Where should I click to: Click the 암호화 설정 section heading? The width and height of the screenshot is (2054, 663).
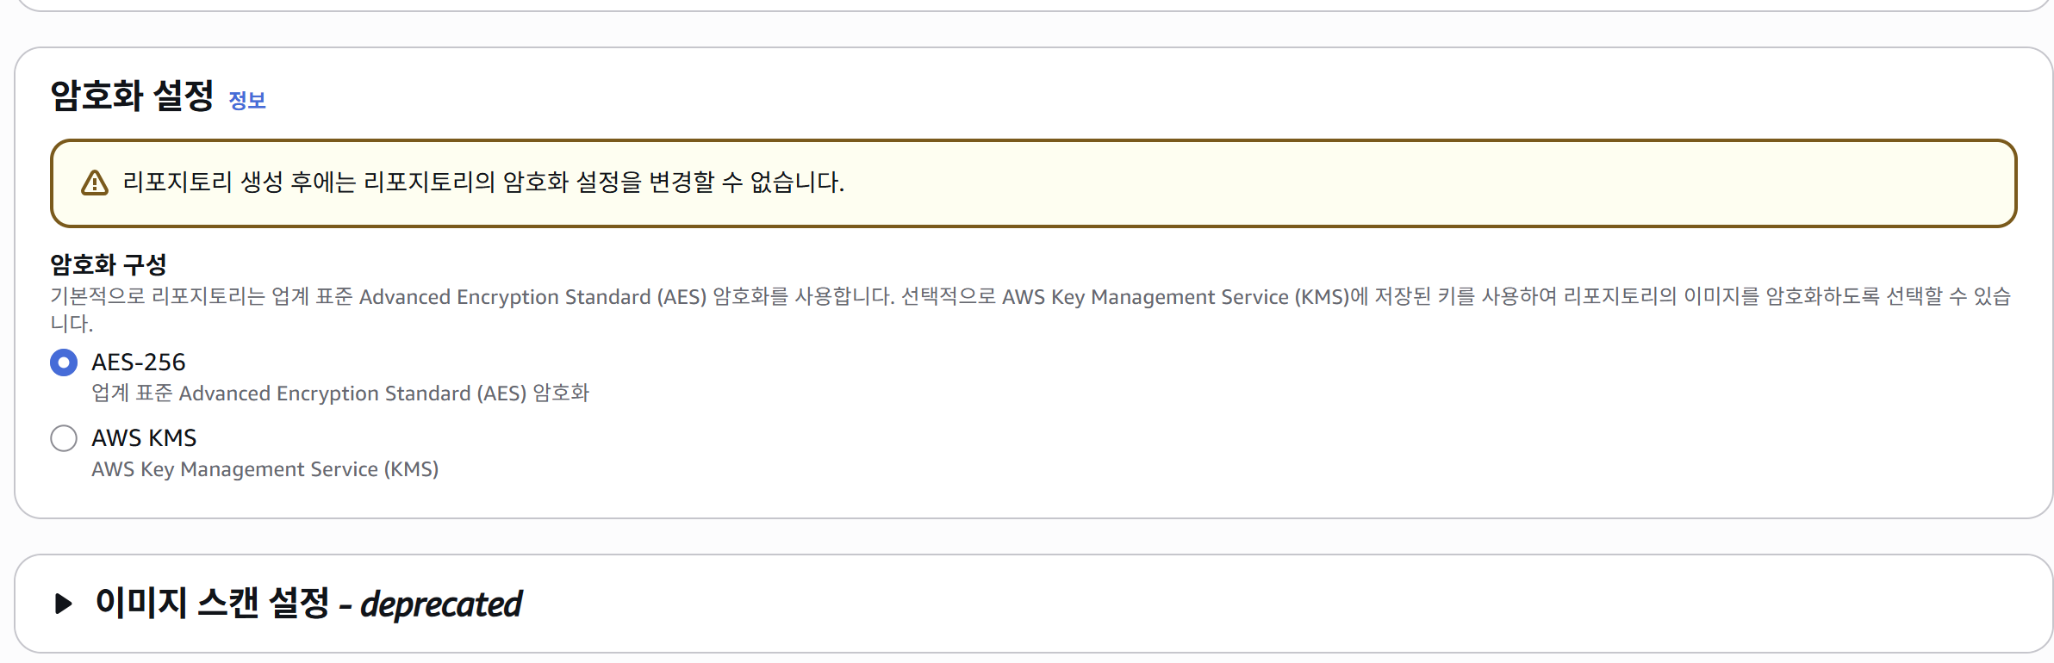132,96
